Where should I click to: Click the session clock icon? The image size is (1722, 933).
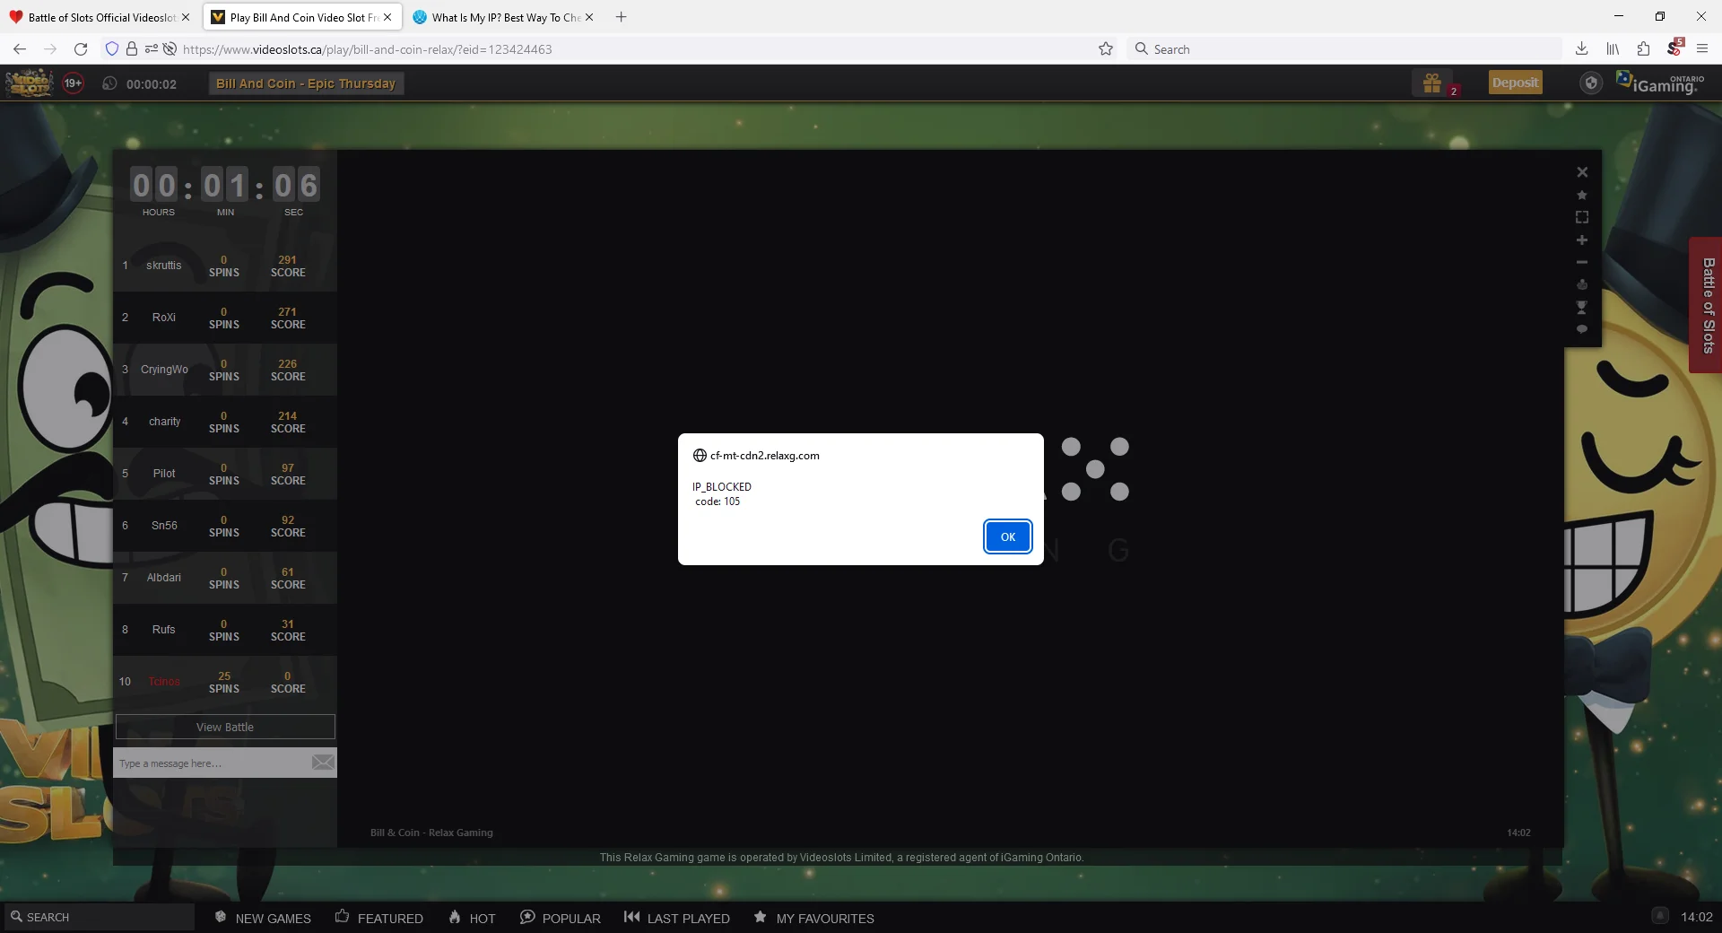109,83
